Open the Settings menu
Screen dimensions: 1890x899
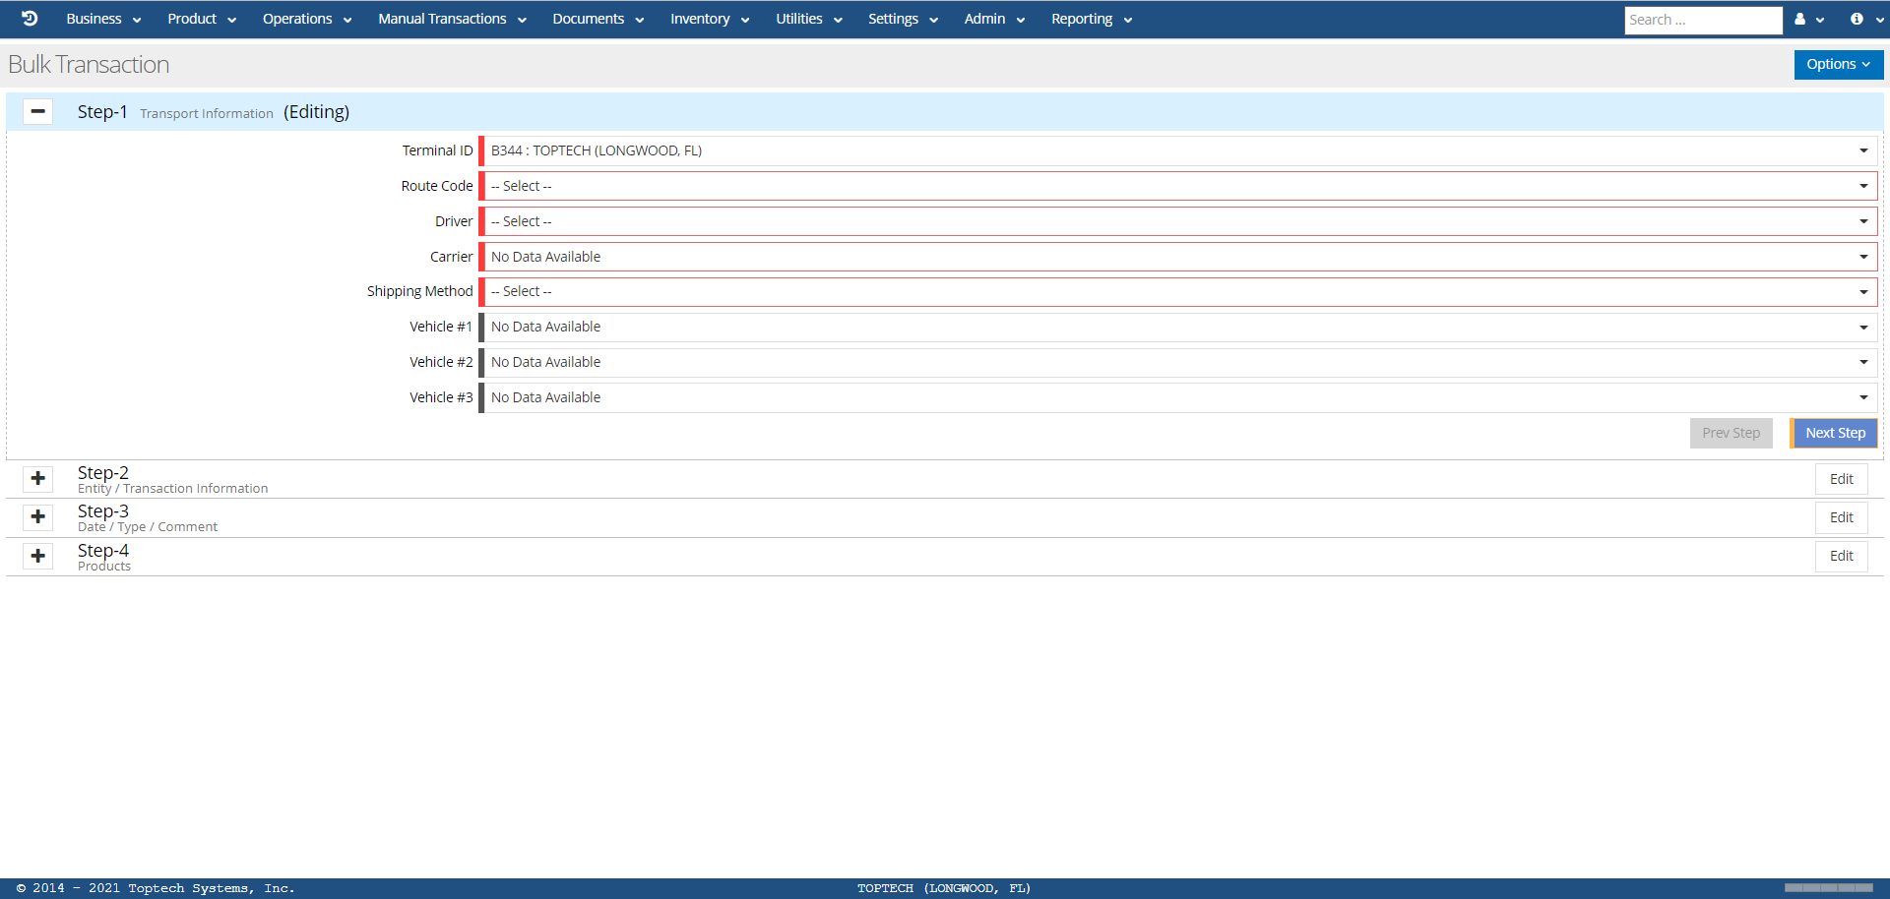tap(903, 20)
